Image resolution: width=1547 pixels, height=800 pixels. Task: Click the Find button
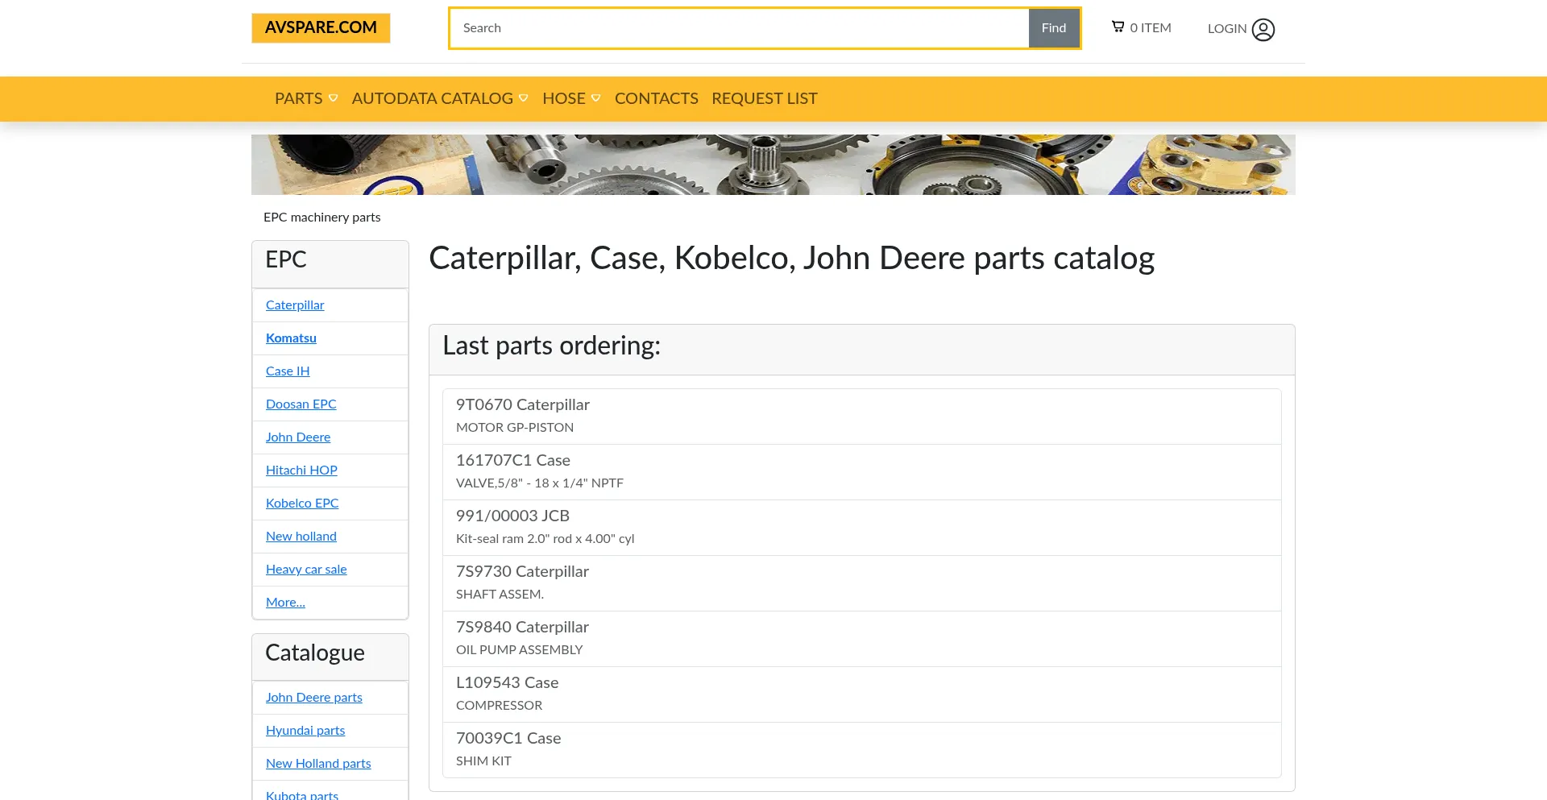point(1054,28)
